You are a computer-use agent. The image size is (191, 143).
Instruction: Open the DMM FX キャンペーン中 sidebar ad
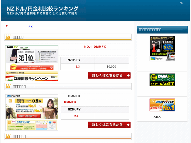pyautogui.click(x=162, y=80)
